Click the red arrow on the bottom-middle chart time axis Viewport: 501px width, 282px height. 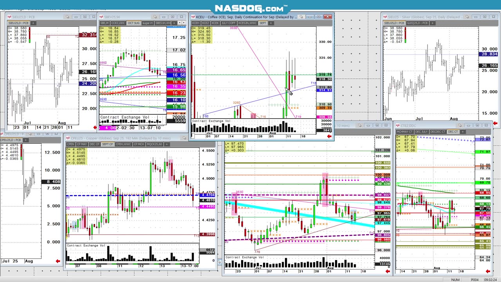point(387,271)
